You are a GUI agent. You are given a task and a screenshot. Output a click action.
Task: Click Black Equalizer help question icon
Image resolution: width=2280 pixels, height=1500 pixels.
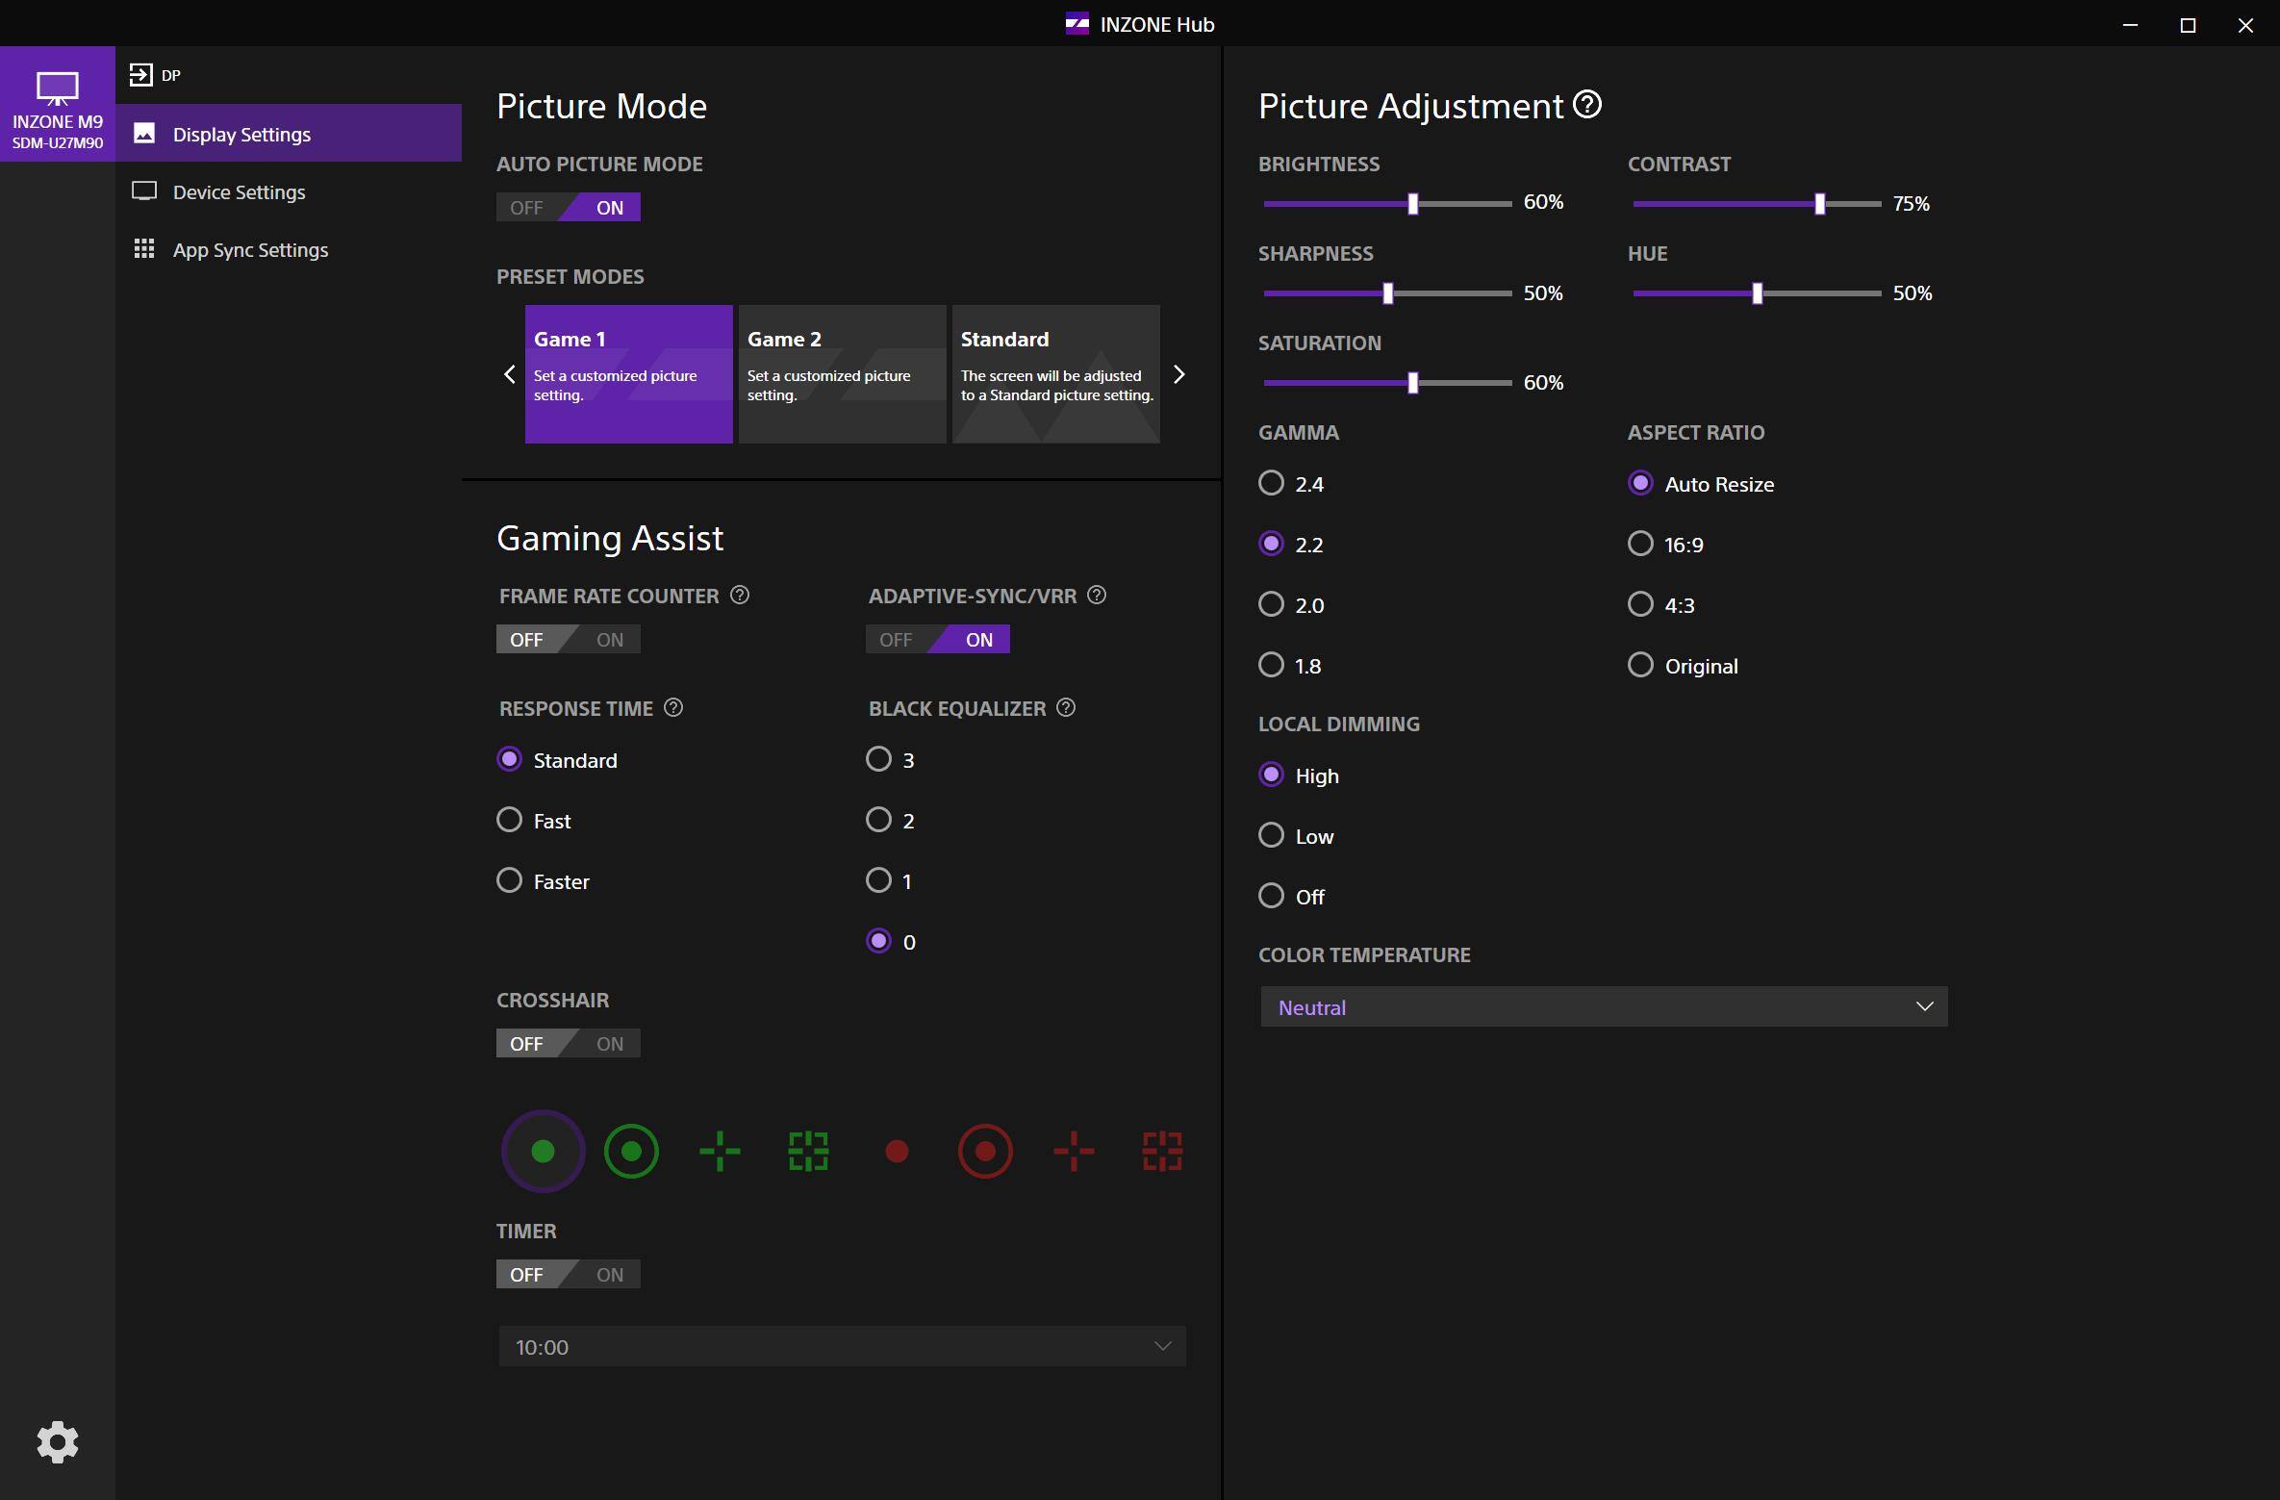[x=1066, y=708]
